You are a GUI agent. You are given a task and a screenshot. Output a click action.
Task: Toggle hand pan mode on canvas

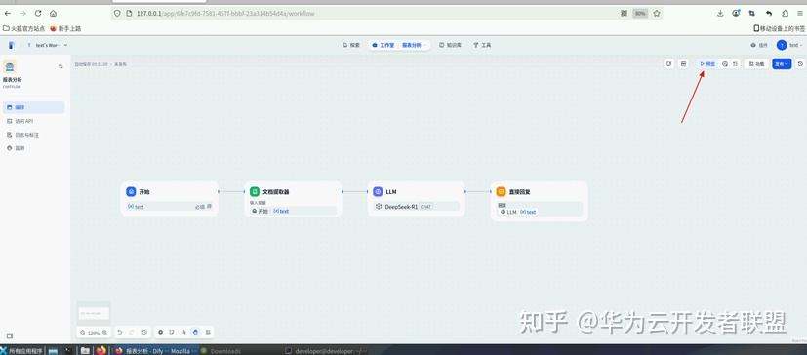click(x=195, y=333)
